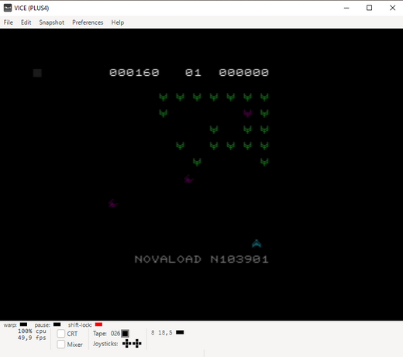Screen dimensions: 403x357
Task: Open the Help menu
Action: click(x=118, y=22)
